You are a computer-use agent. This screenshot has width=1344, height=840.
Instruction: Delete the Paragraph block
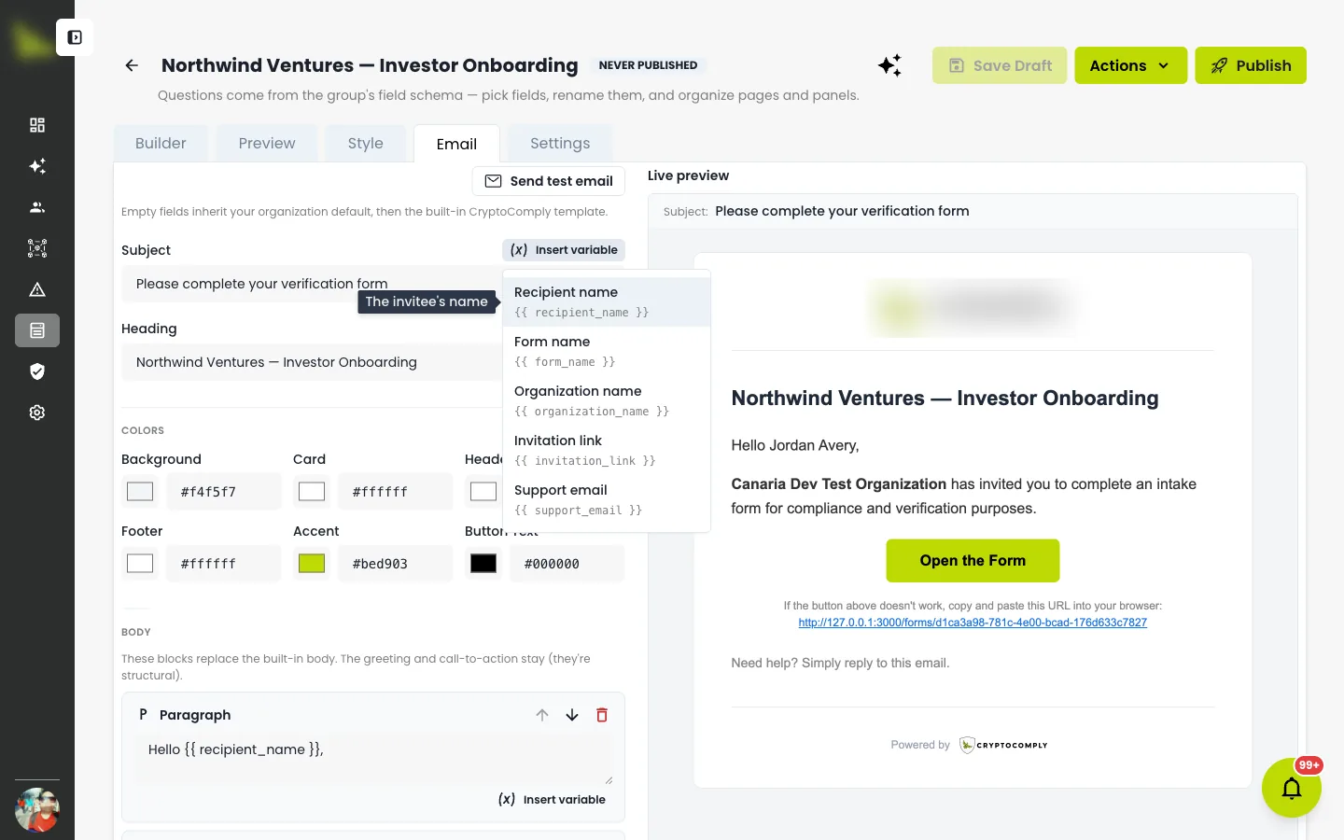(x=602, y=715)
